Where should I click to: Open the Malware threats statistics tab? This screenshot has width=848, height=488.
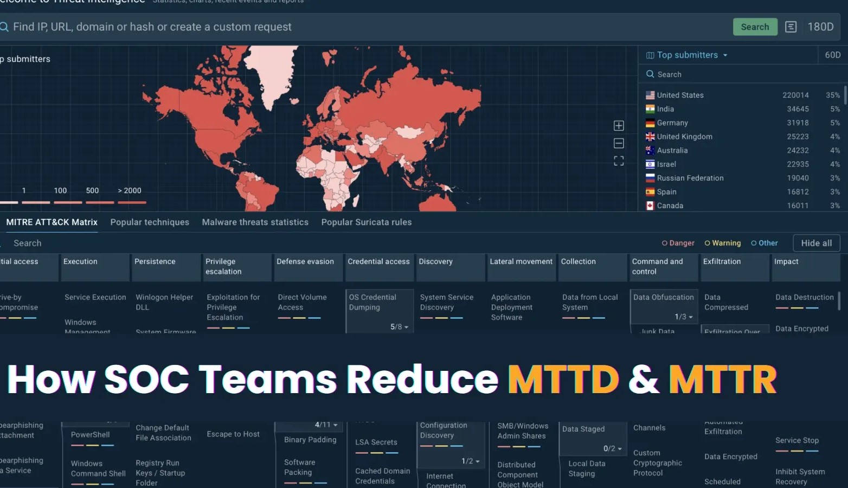[255, 222]
